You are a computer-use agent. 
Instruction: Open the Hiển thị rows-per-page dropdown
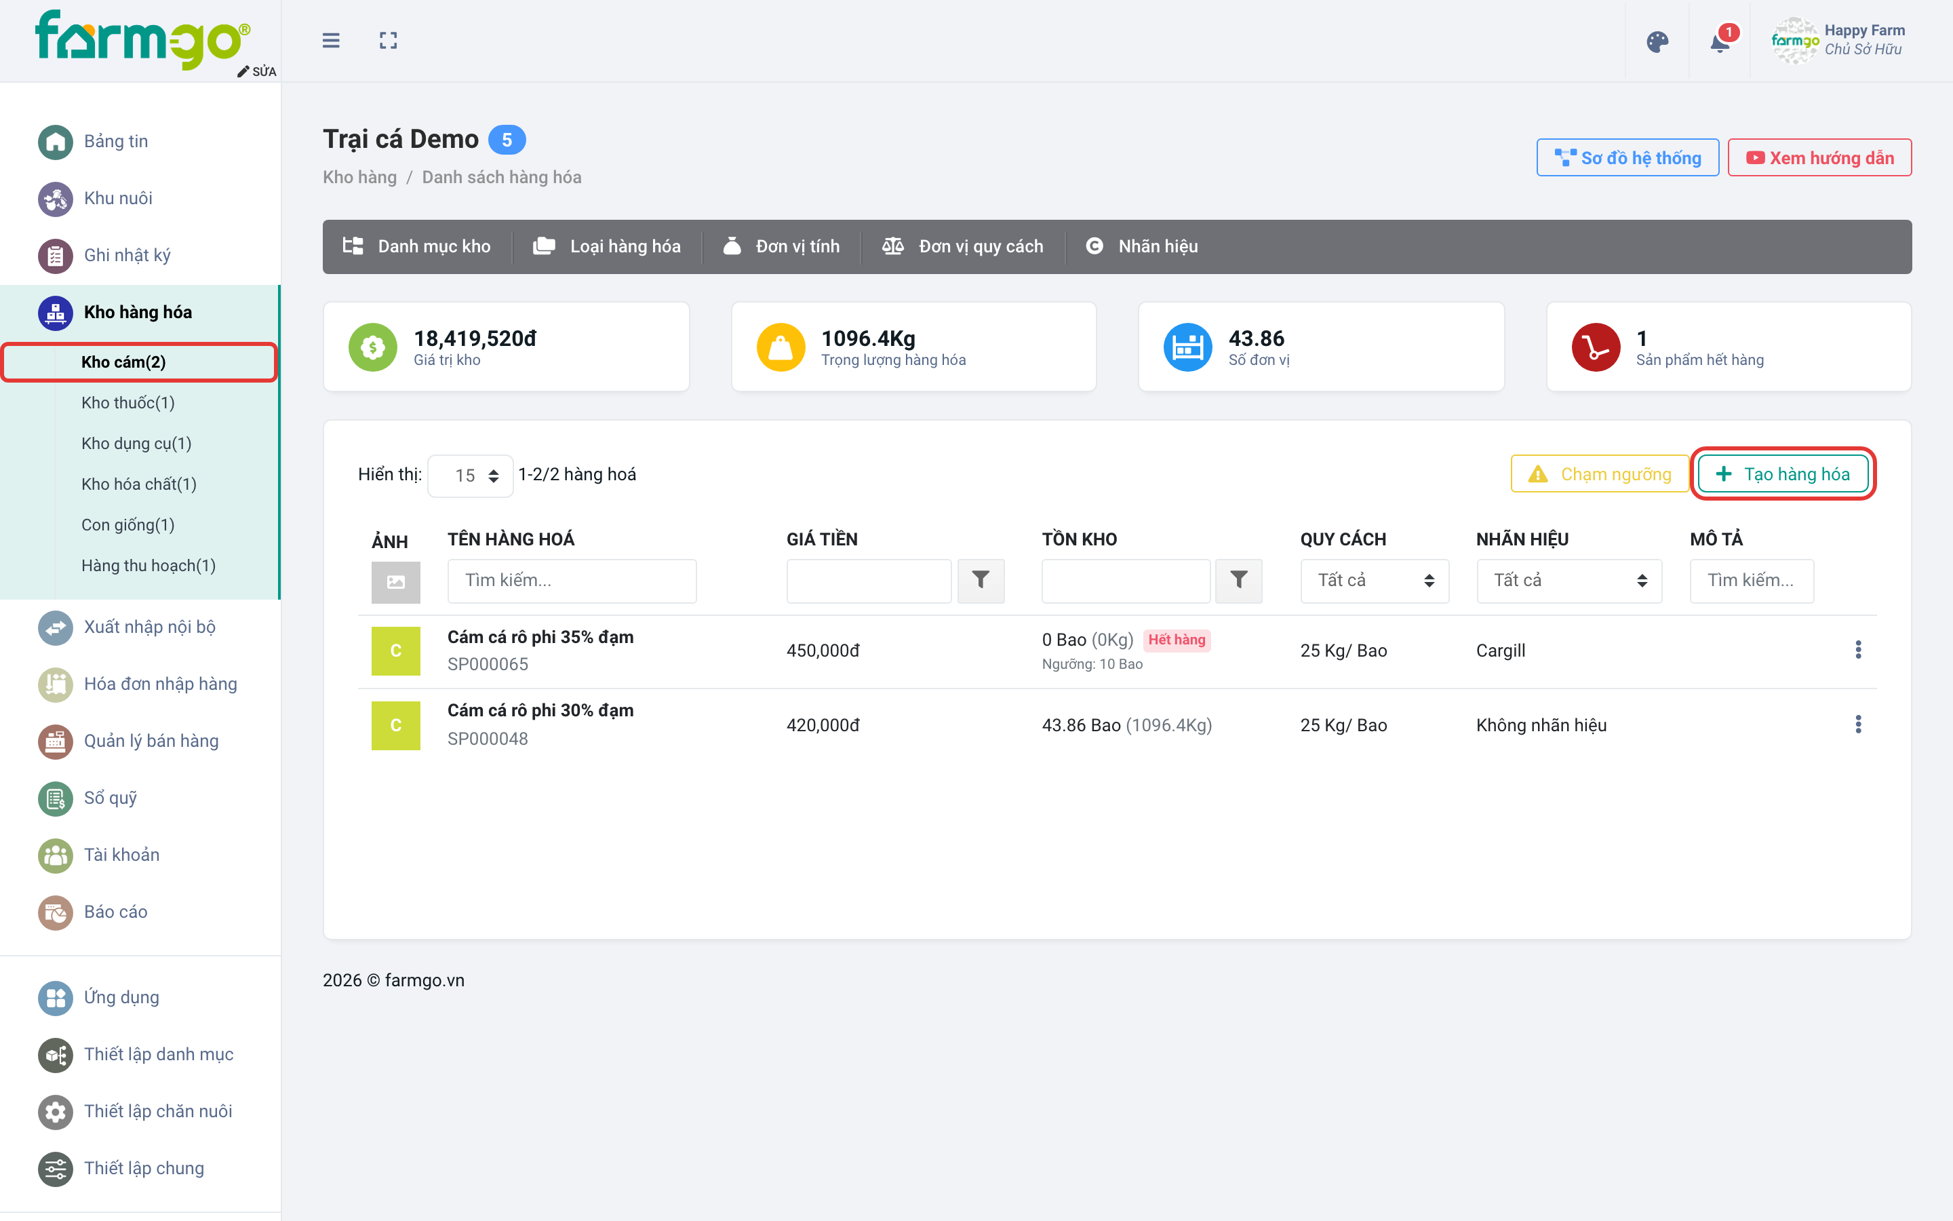(471, 476)
